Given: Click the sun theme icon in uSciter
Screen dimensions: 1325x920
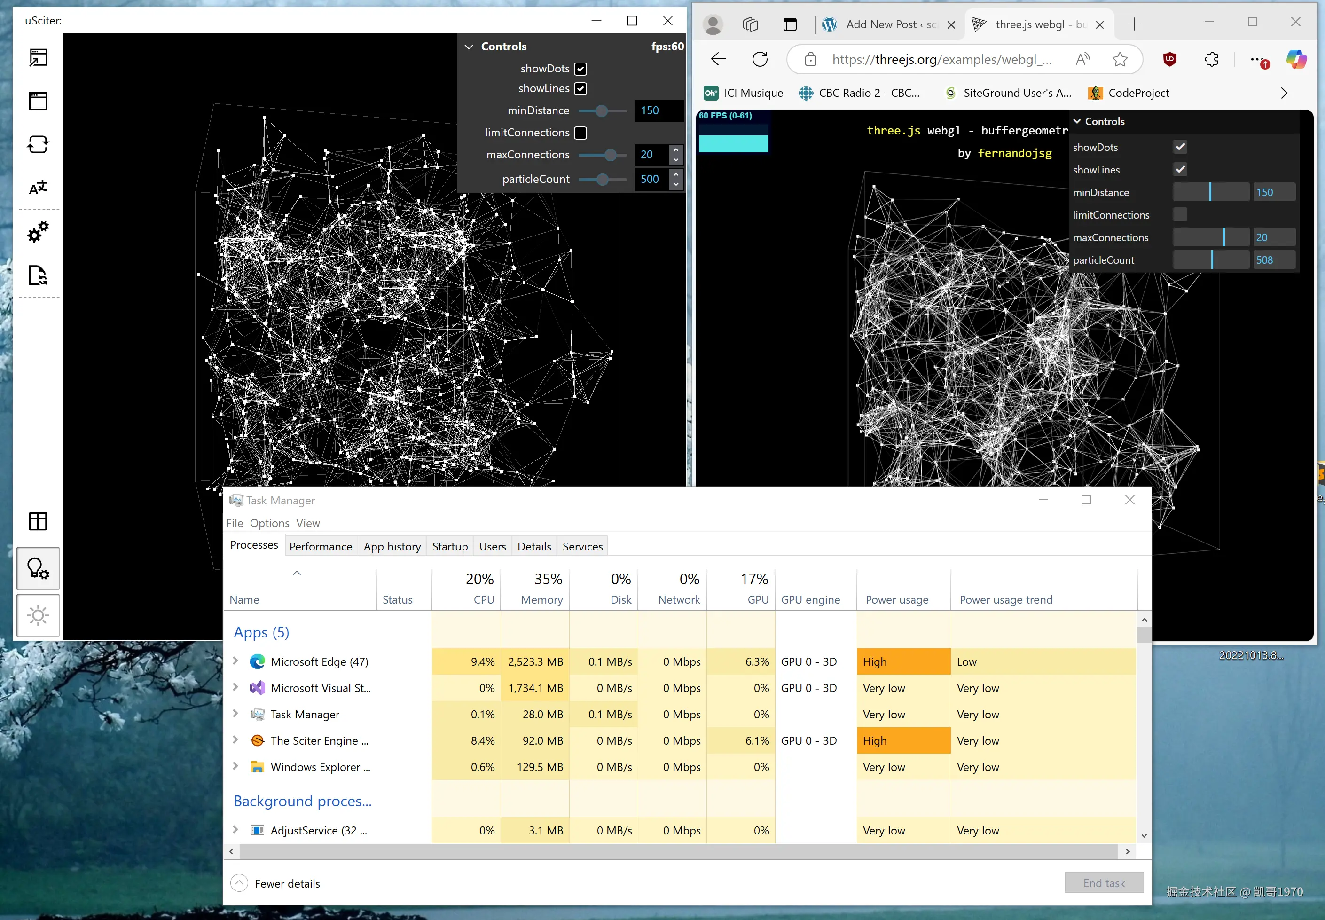Looking at the screenshot, I should click(38, 616).
